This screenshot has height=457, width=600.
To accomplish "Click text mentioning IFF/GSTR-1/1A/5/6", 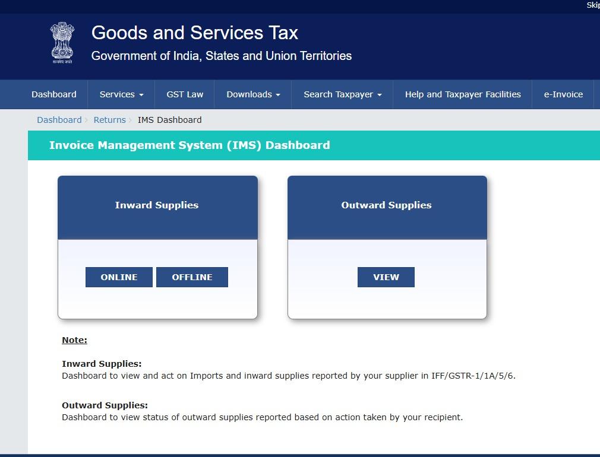I will [x=289, y=376].
